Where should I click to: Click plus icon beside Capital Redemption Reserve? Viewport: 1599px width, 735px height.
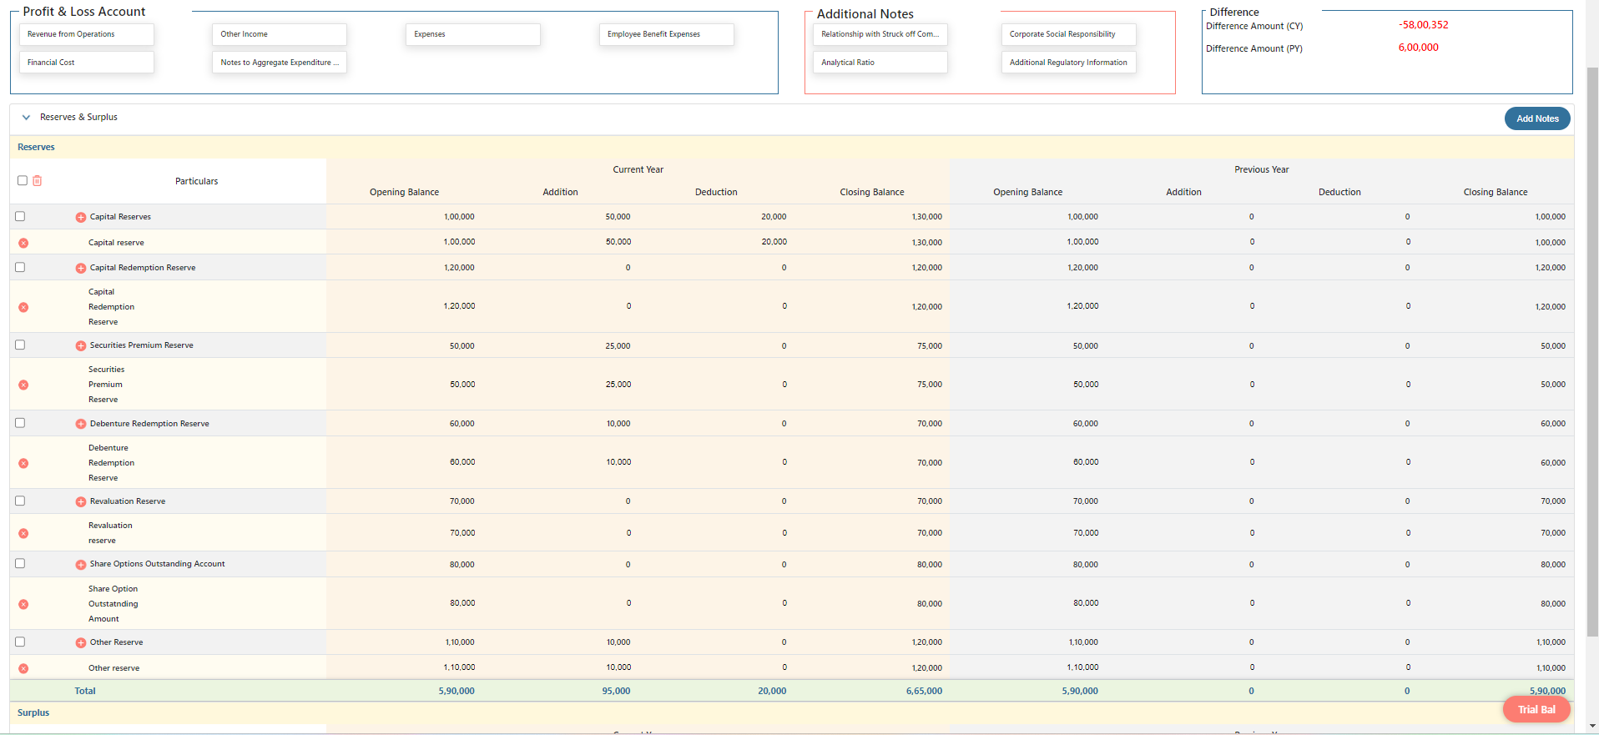[81, 268]
